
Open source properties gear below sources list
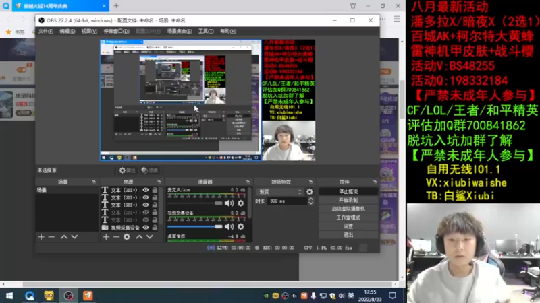coord(127,237)
